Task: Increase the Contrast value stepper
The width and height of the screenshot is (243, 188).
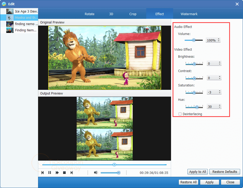Action: point(220,77)
